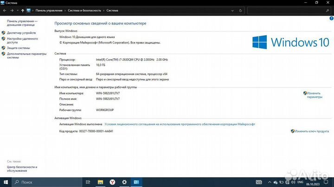Go to Панель управления домашняя страница

[22, 23]
